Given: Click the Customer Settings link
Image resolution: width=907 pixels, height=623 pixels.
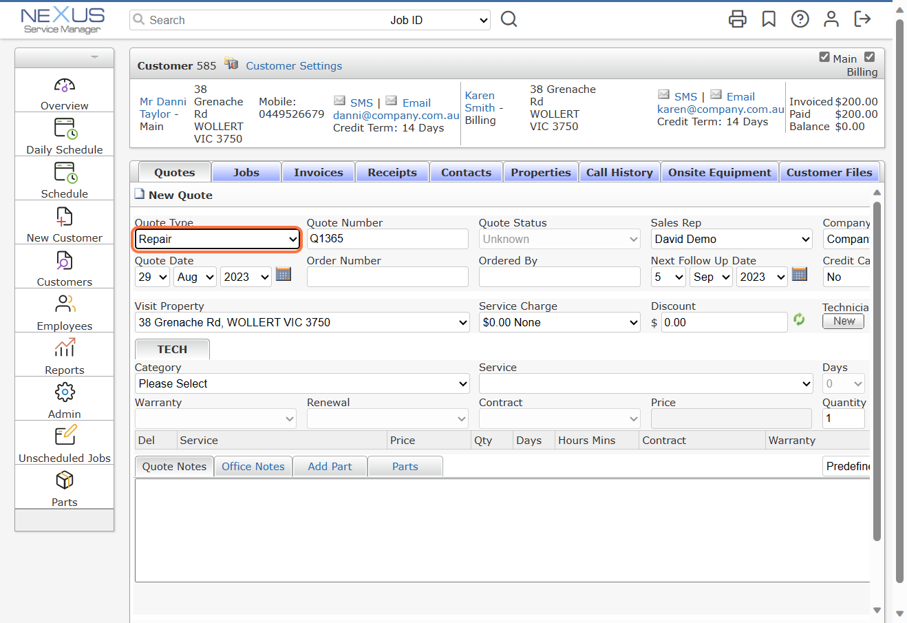Looking at the screenshot, I should point(294,65).
